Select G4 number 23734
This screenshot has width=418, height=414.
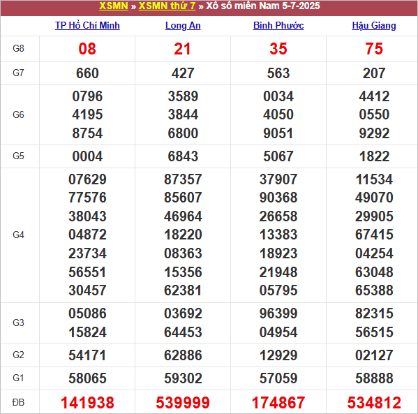(87, 253)
